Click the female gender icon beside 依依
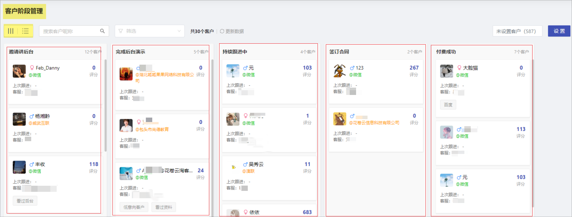The image size is (572, 217). click(246, 212)
